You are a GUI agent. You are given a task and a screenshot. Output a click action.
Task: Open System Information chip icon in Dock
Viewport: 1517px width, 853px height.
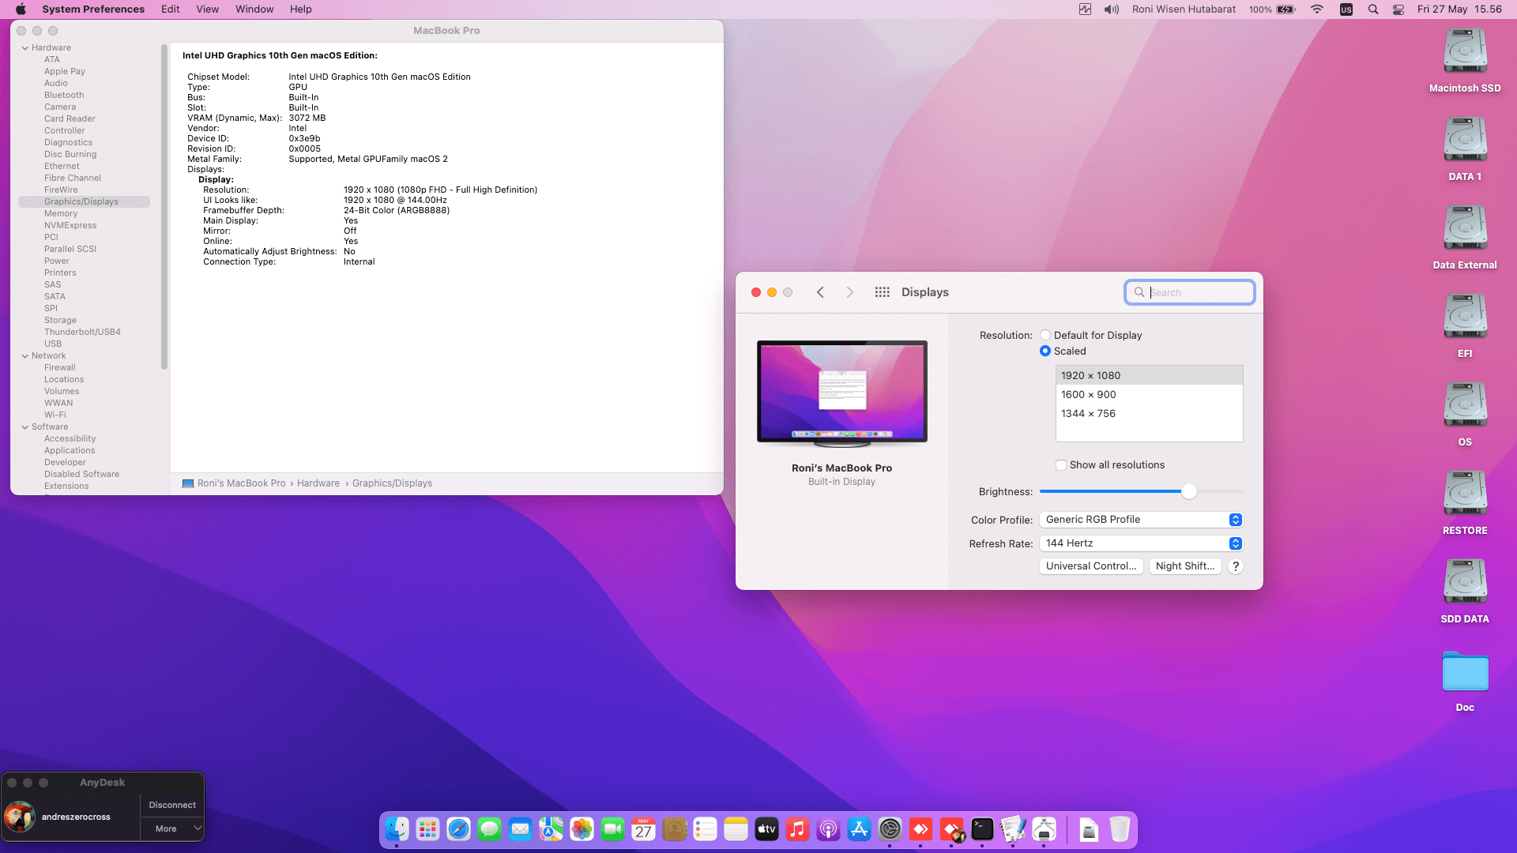(x=1044, y=829)
